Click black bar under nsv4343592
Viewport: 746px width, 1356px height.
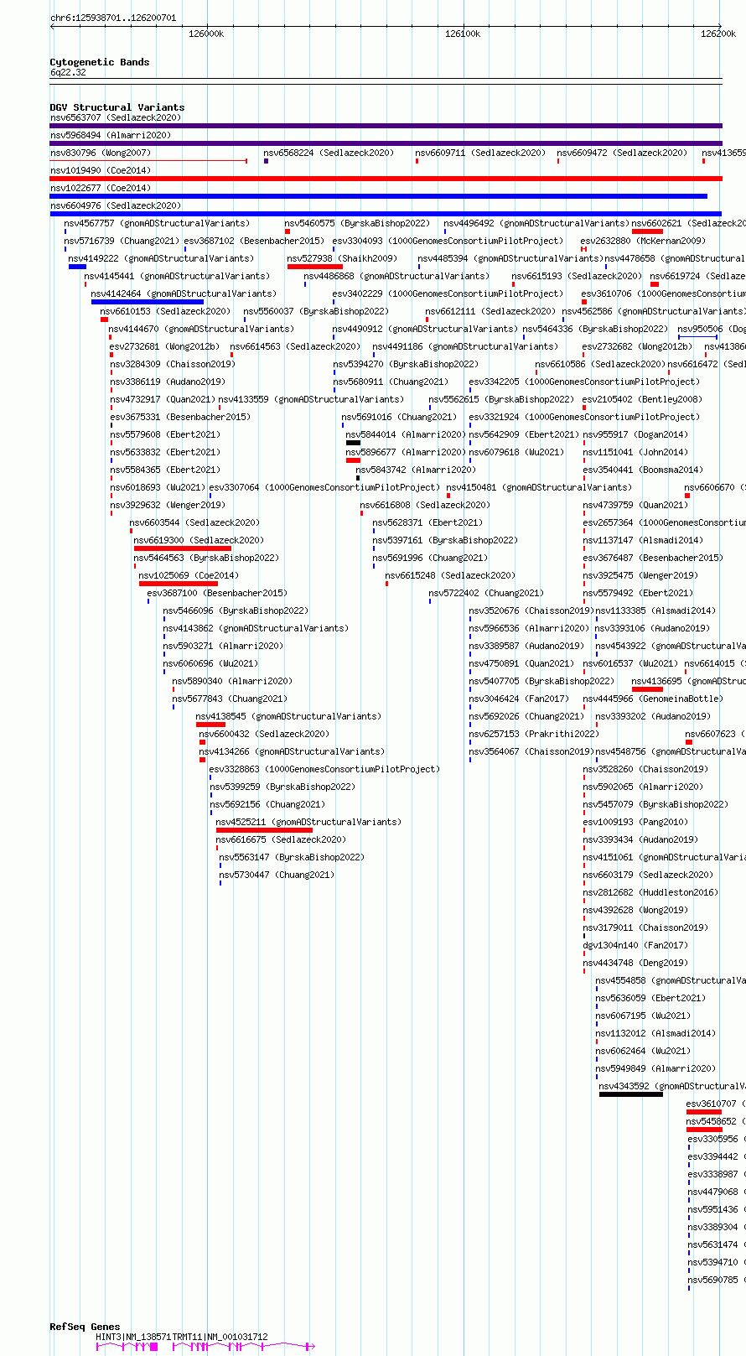(631, 1094)
